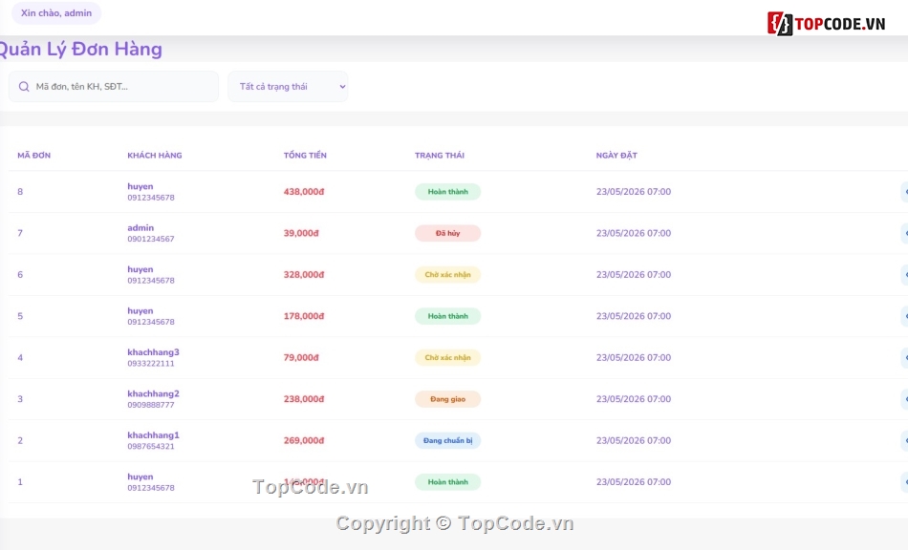Click 'Hoàn thành' badge on order 5

(447, 316)
